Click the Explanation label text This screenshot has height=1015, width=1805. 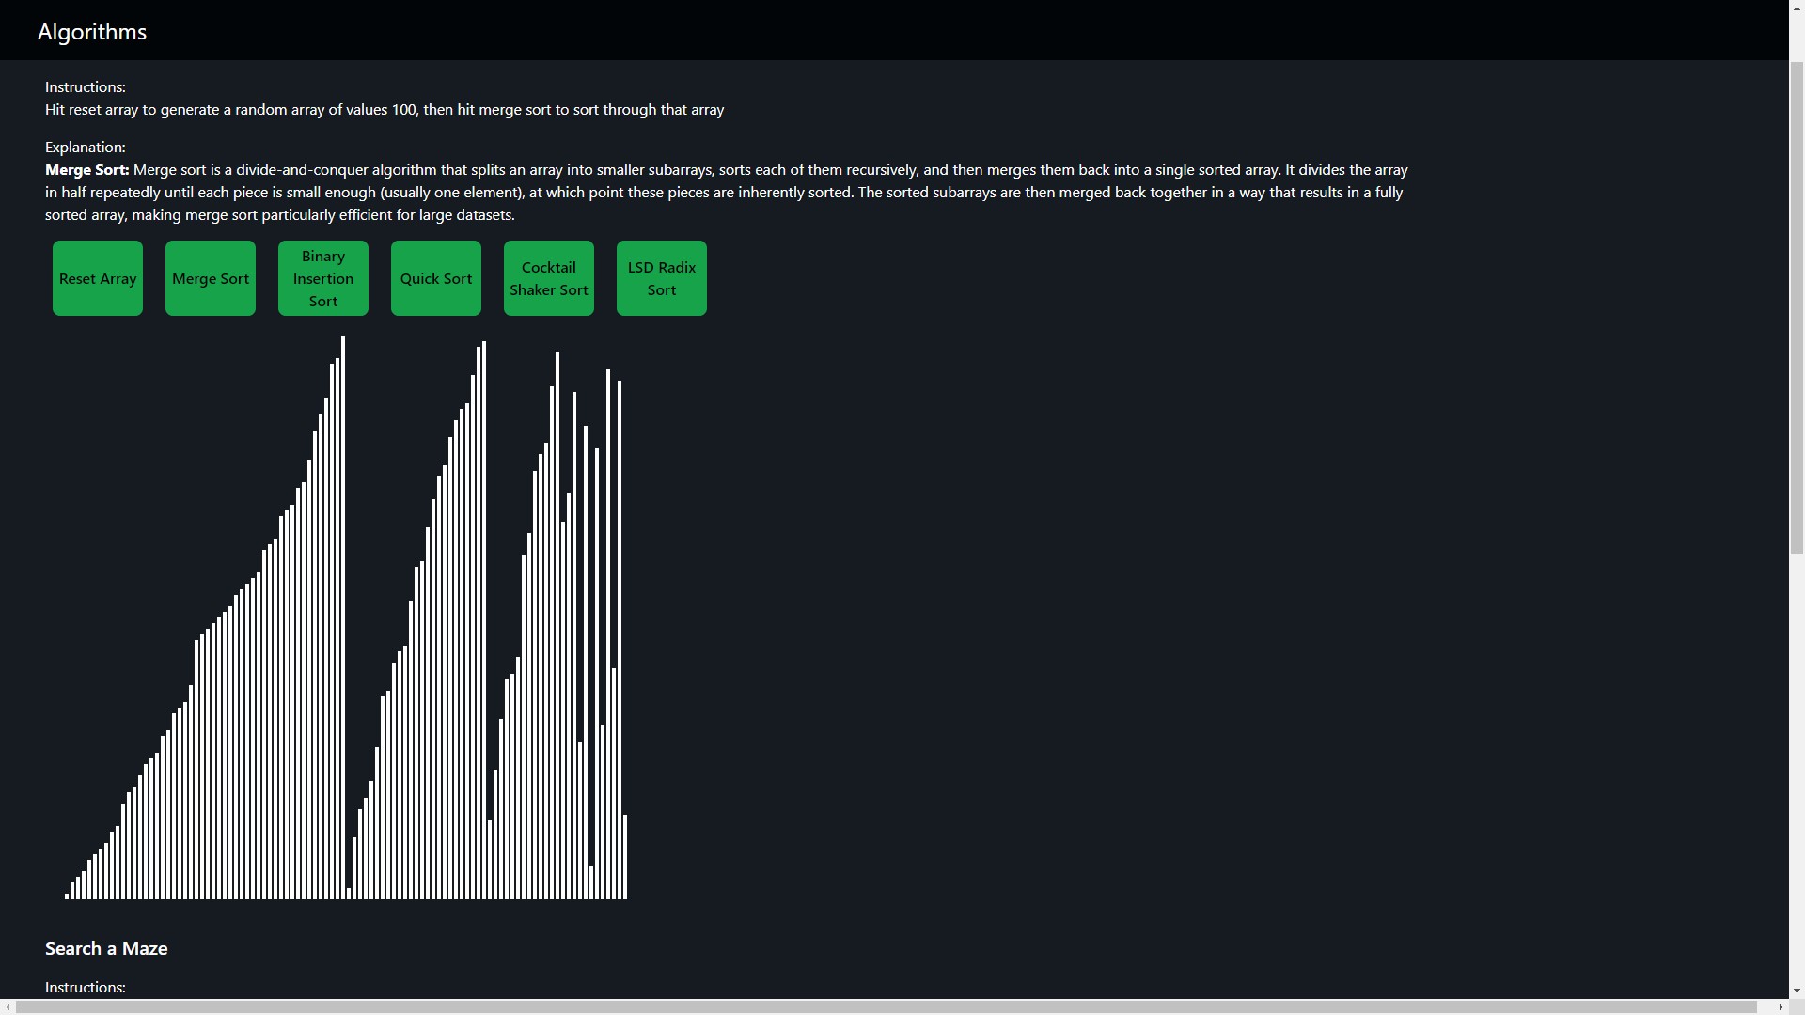click(85, 148)
